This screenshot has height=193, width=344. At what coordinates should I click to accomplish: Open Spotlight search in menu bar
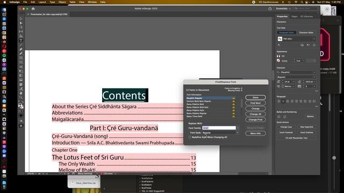click(302, 2)
